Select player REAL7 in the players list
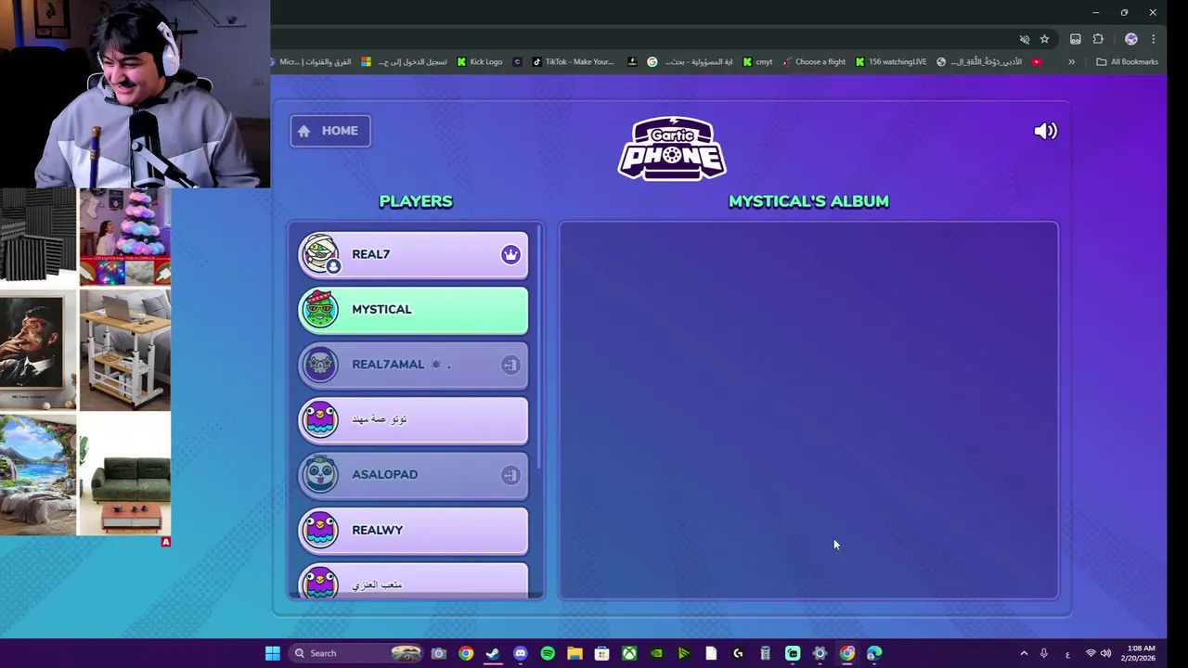Image resolution: width=1188 pixels, height=668 pixels. tap(413, 254)
